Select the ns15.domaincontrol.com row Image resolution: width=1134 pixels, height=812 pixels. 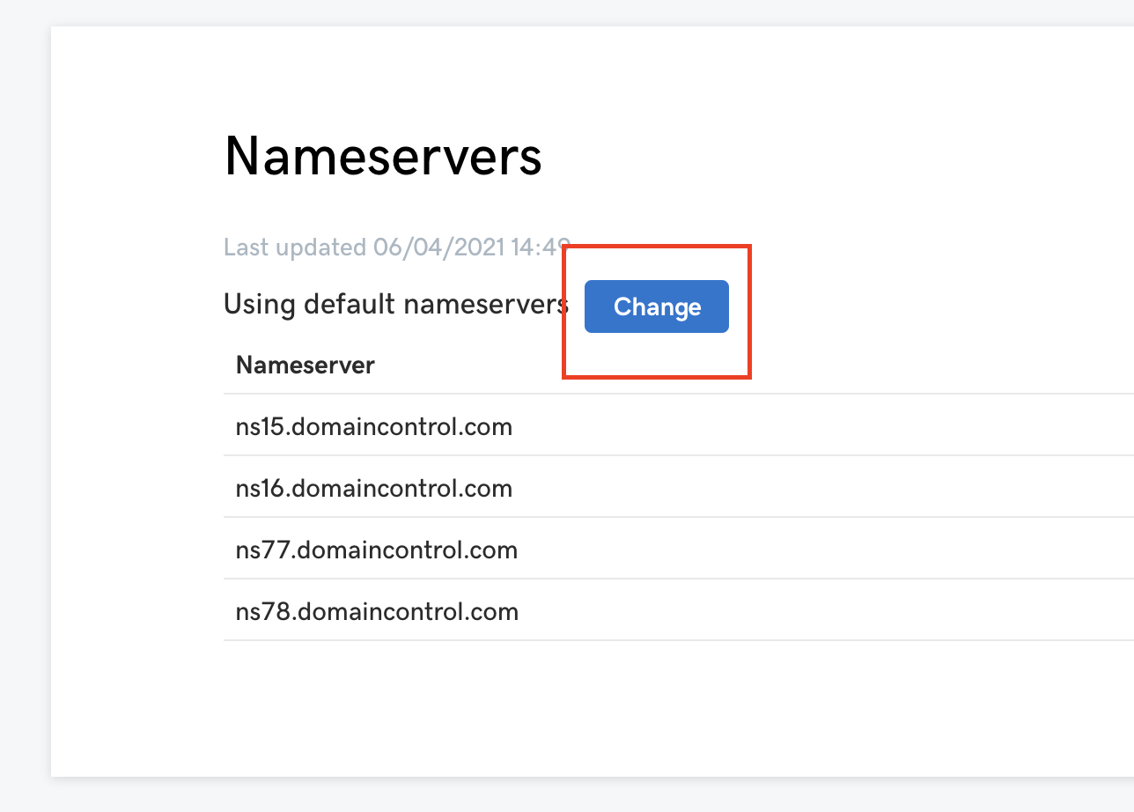pyautogui.click(x=374, y=427)
